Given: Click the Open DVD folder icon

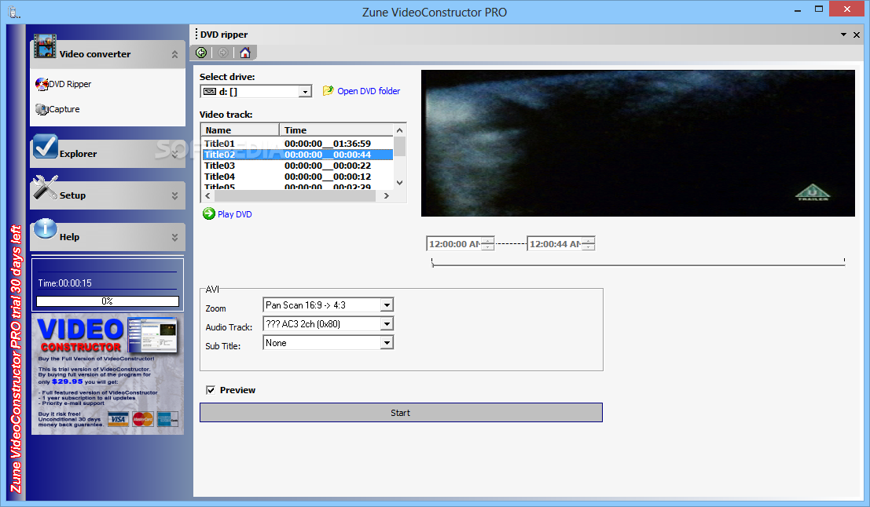Looking at the screenshot, I should (328, 90).
